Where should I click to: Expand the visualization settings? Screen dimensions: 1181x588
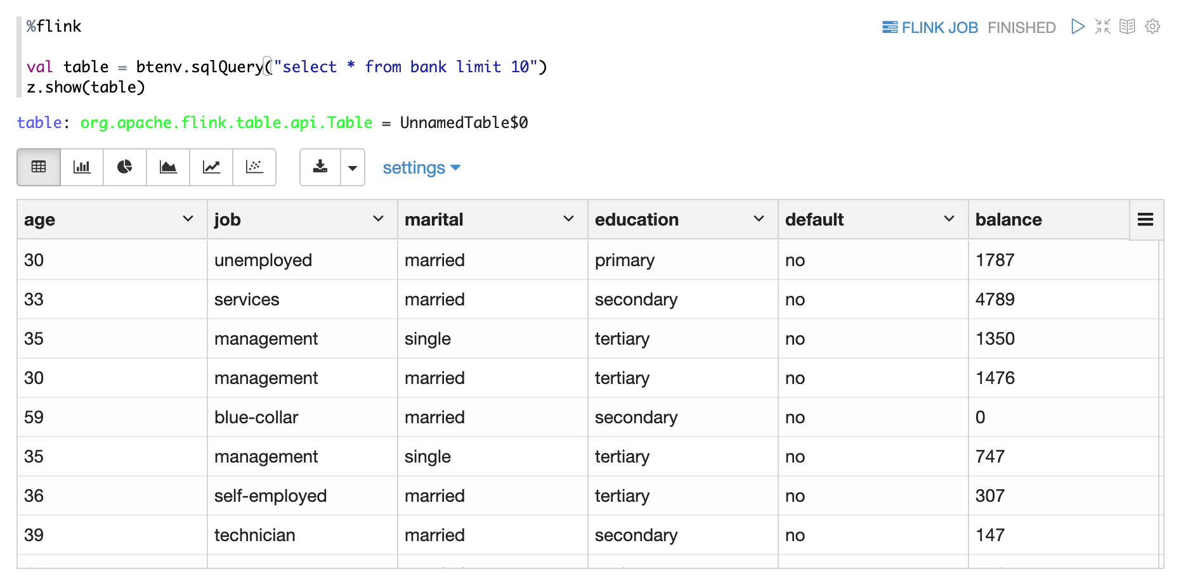pos(421,168)
